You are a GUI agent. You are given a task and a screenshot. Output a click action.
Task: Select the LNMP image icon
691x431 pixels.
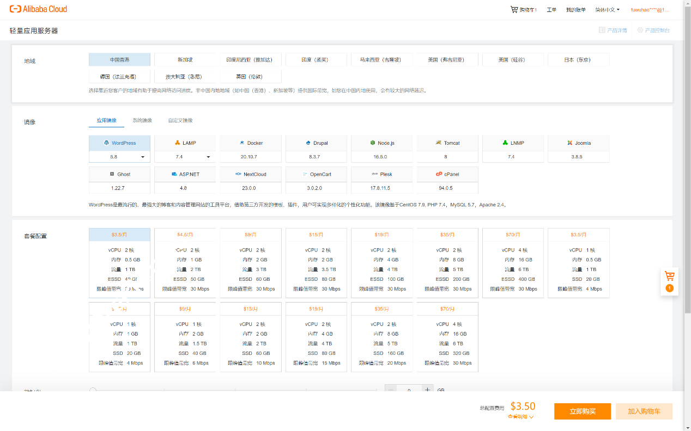pos(505,143)
